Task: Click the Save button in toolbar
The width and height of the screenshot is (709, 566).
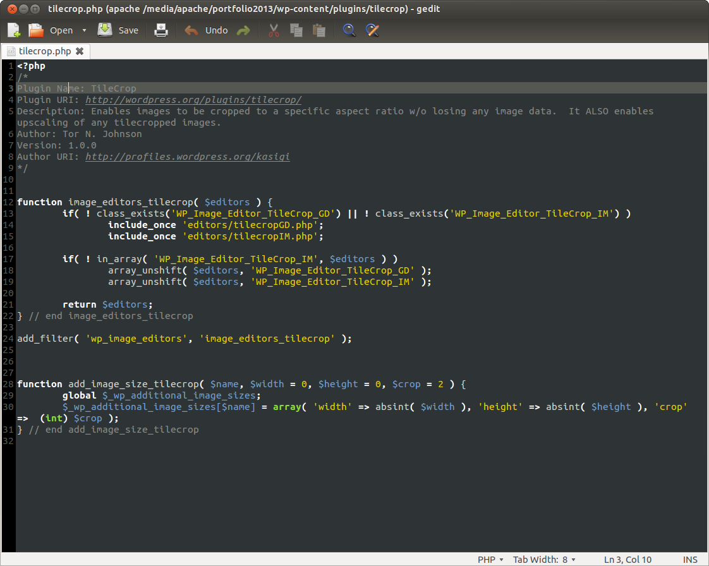Action: 118,30
